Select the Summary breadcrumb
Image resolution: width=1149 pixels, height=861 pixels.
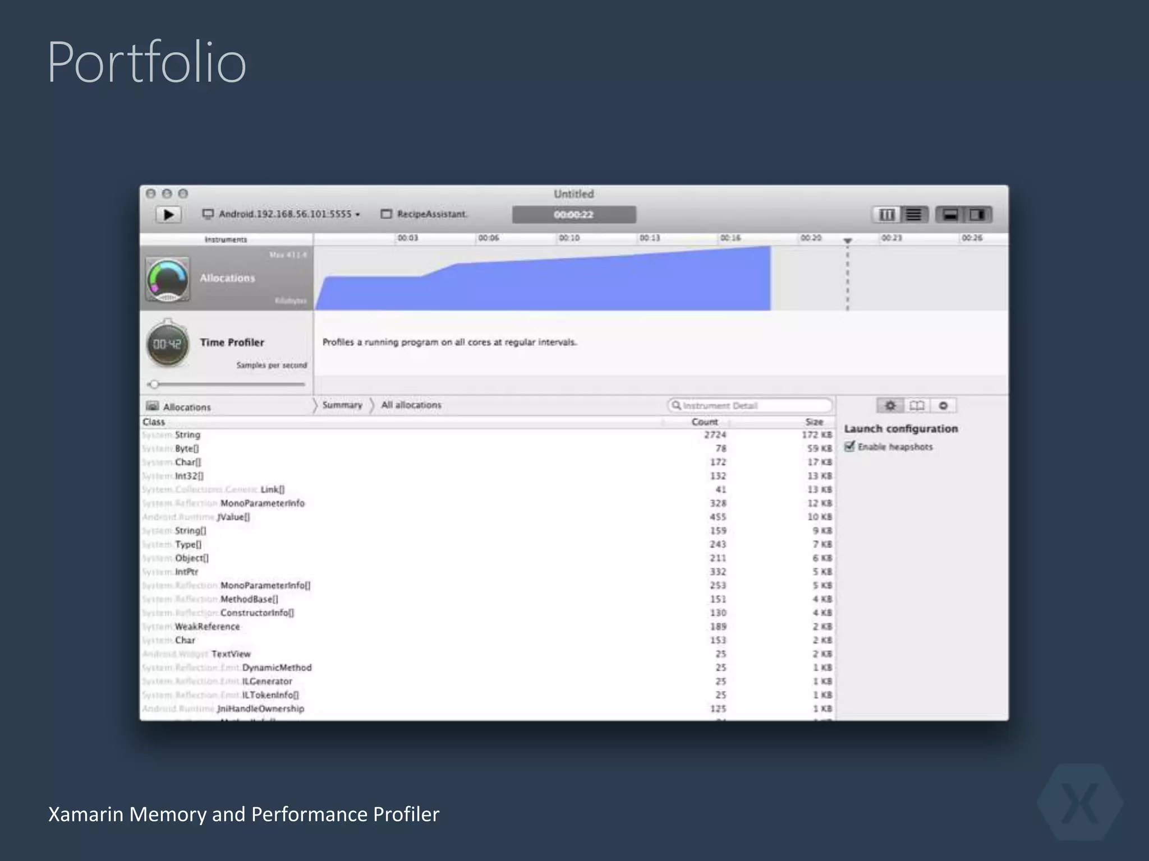342,405
